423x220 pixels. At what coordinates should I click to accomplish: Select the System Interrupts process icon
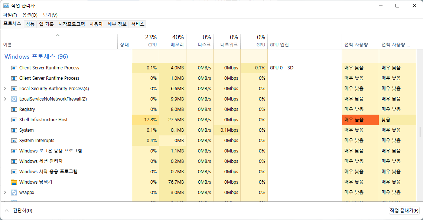tap(14, 140)
